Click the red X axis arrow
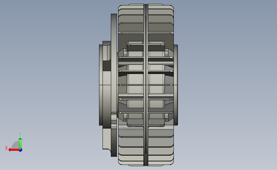This screenshot has width=277, height=170. pyautogui.click(x=14, y=150)
